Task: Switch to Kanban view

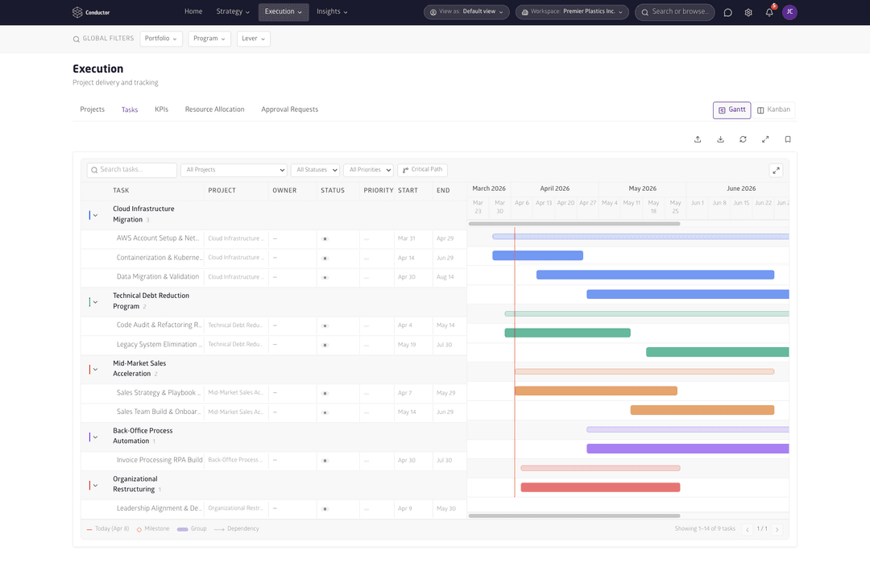Action: click(x=773, y=110)
